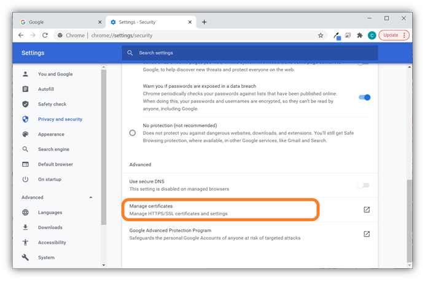Open the System settings

46,258
